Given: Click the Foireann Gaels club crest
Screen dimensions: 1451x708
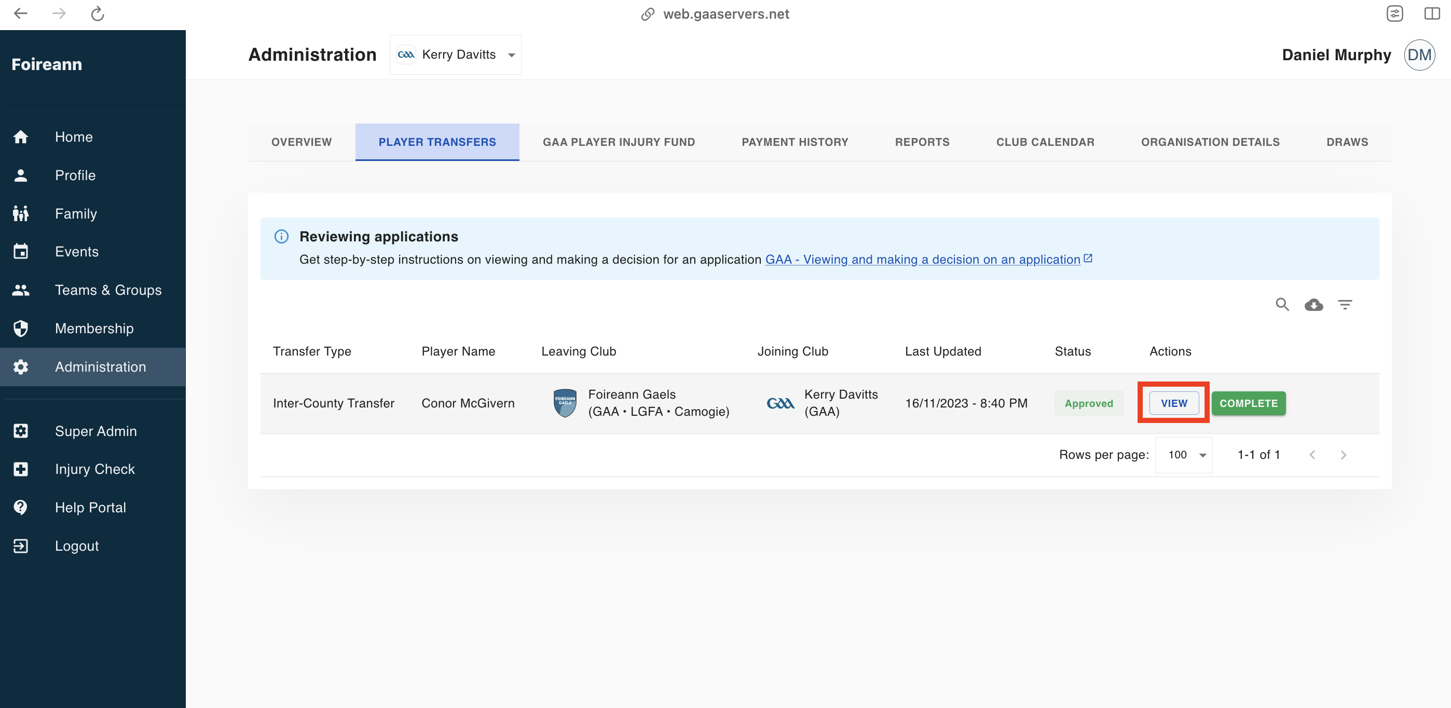Looking at the screenshot, I should coord(565,403).
